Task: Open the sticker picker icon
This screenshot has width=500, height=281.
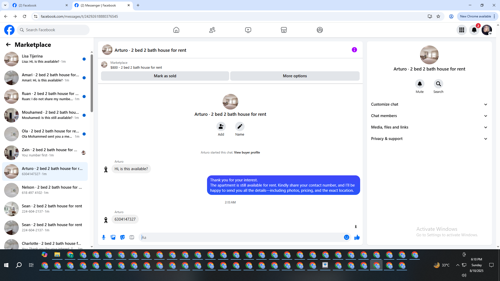Action: pyautogui.click(x=122, y=237)
